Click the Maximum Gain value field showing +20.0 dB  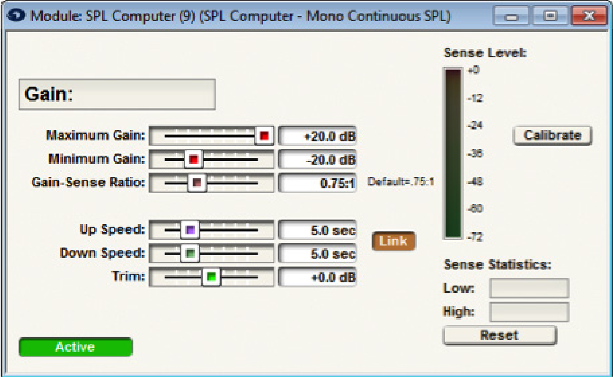317,136
